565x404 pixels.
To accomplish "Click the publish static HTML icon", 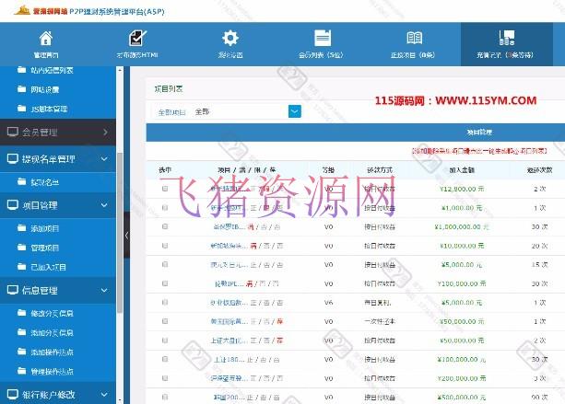I will [136, 39].
